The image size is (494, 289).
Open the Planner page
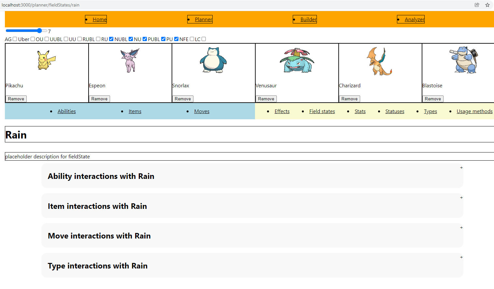click(x=204, y=20)
